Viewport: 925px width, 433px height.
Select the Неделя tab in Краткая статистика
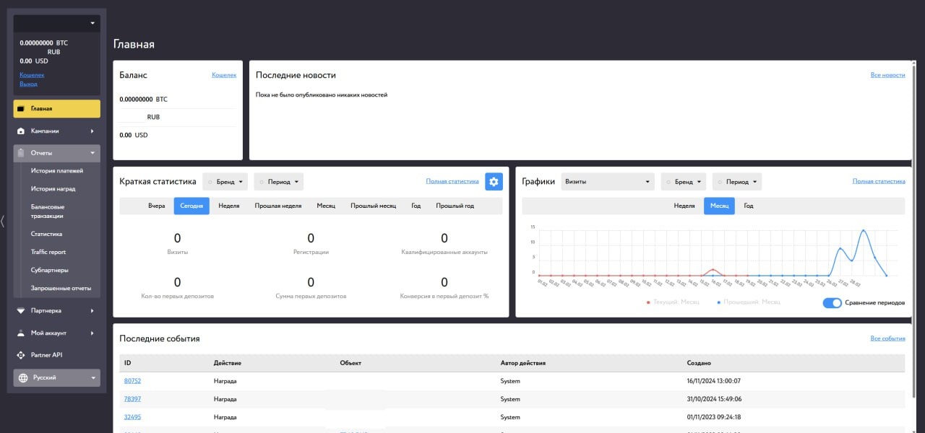coord(228,206)
